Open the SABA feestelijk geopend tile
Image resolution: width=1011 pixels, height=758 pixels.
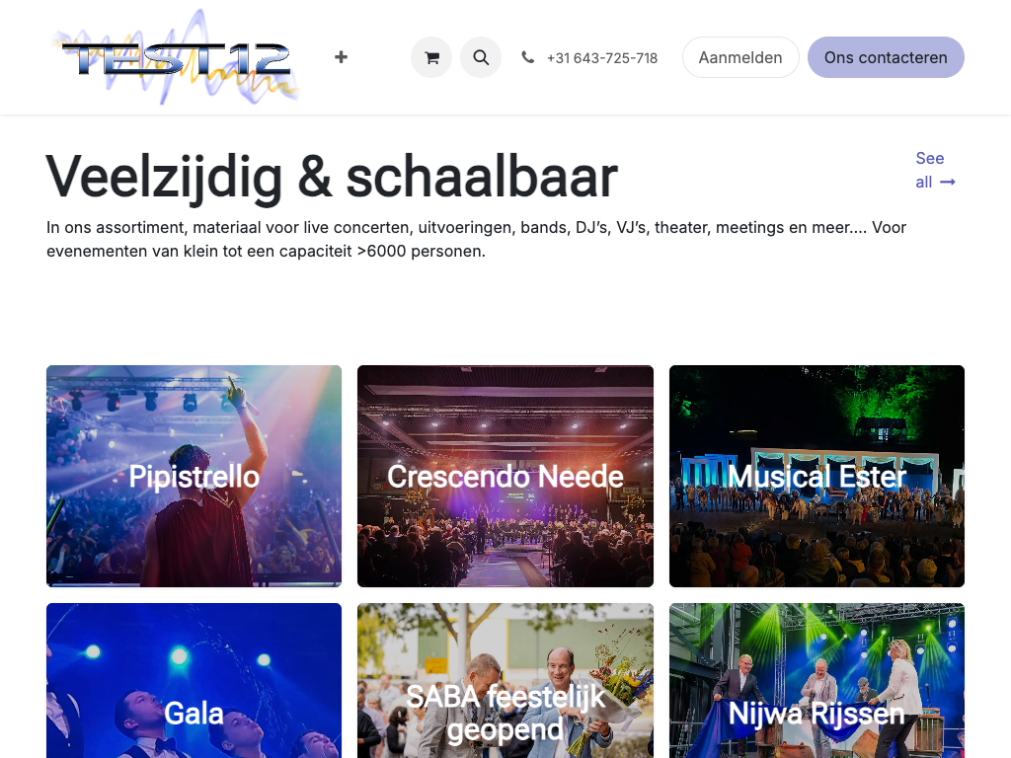point(505,681)
